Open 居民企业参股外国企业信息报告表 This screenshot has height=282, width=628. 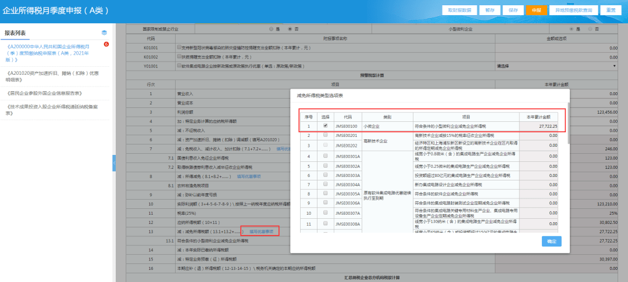pyautogui.click(x=44, y=93)
